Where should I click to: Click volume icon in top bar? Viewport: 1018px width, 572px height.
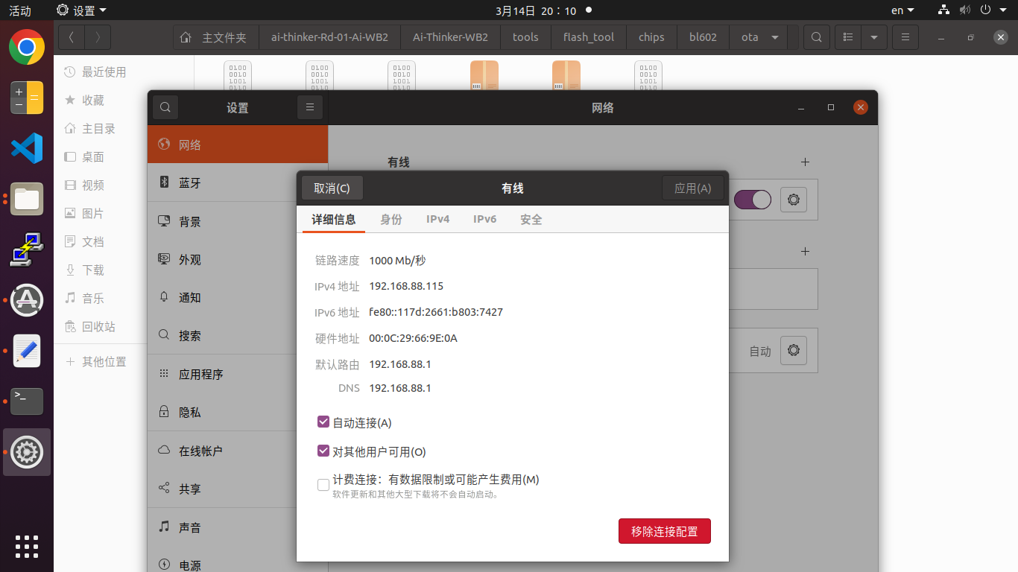[x=964, y=10]
